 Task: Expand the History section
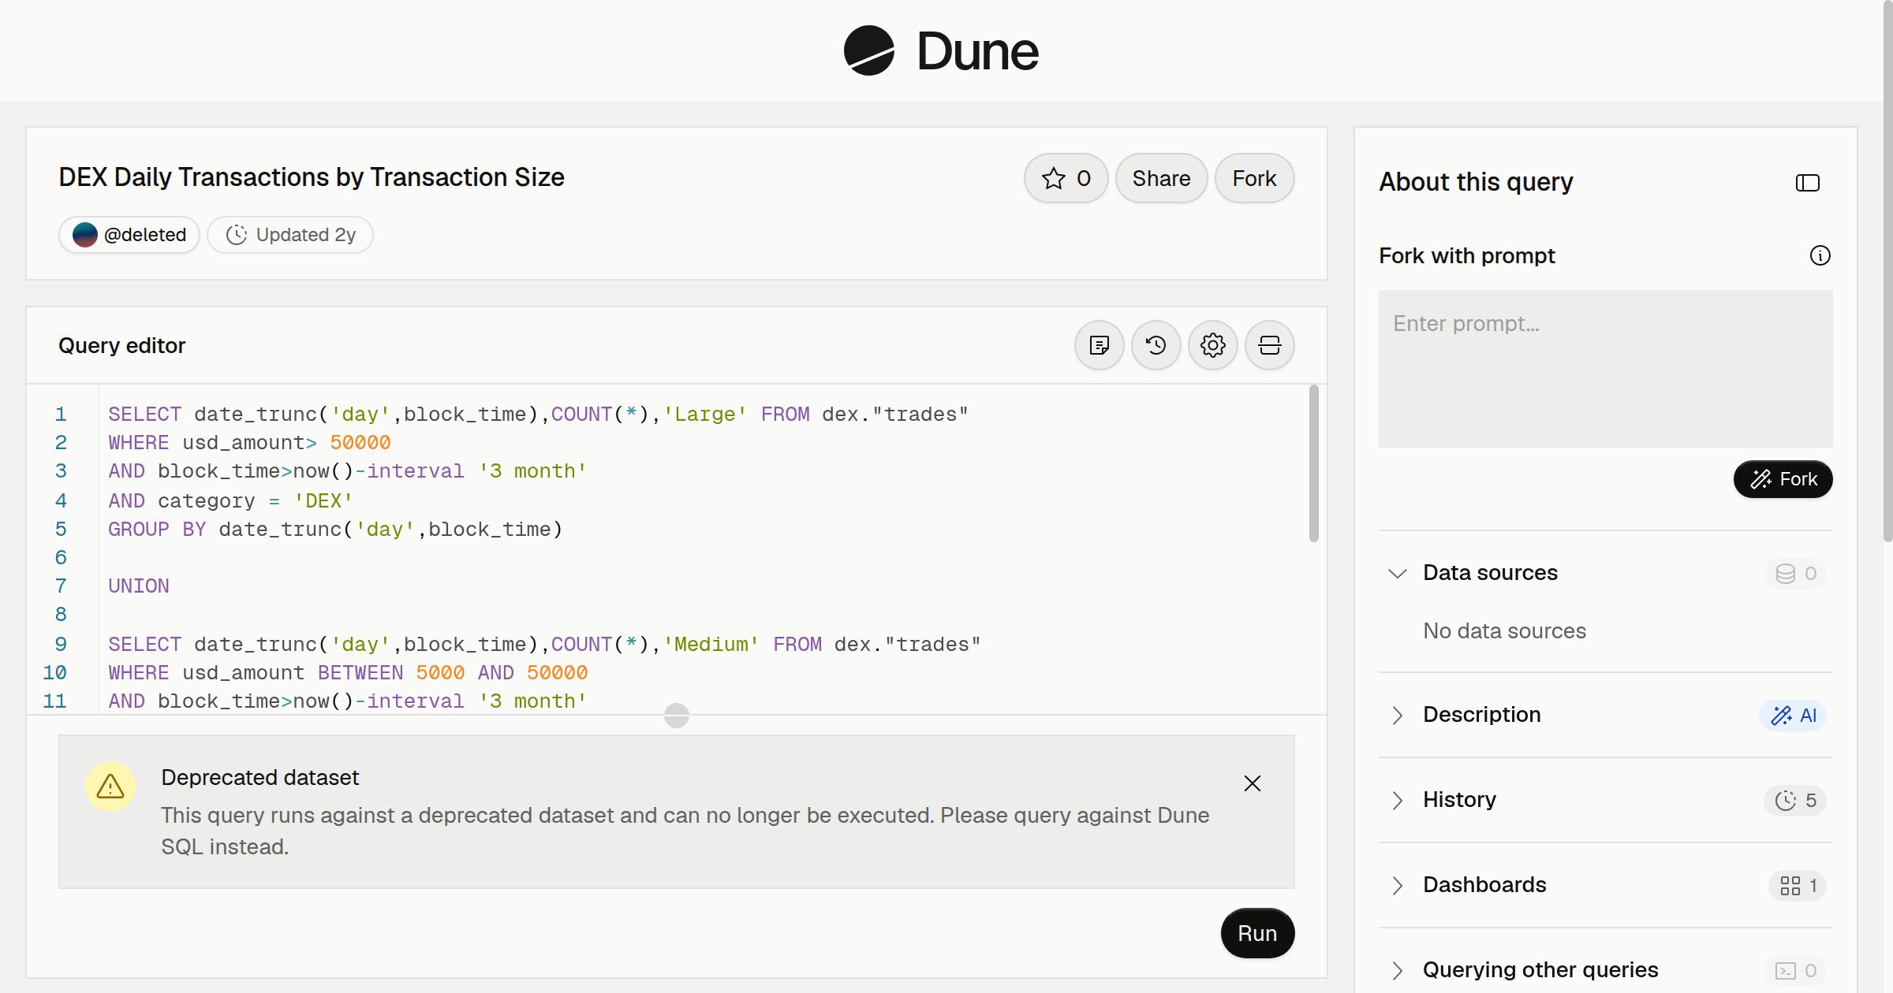(x=1397, y=800)
